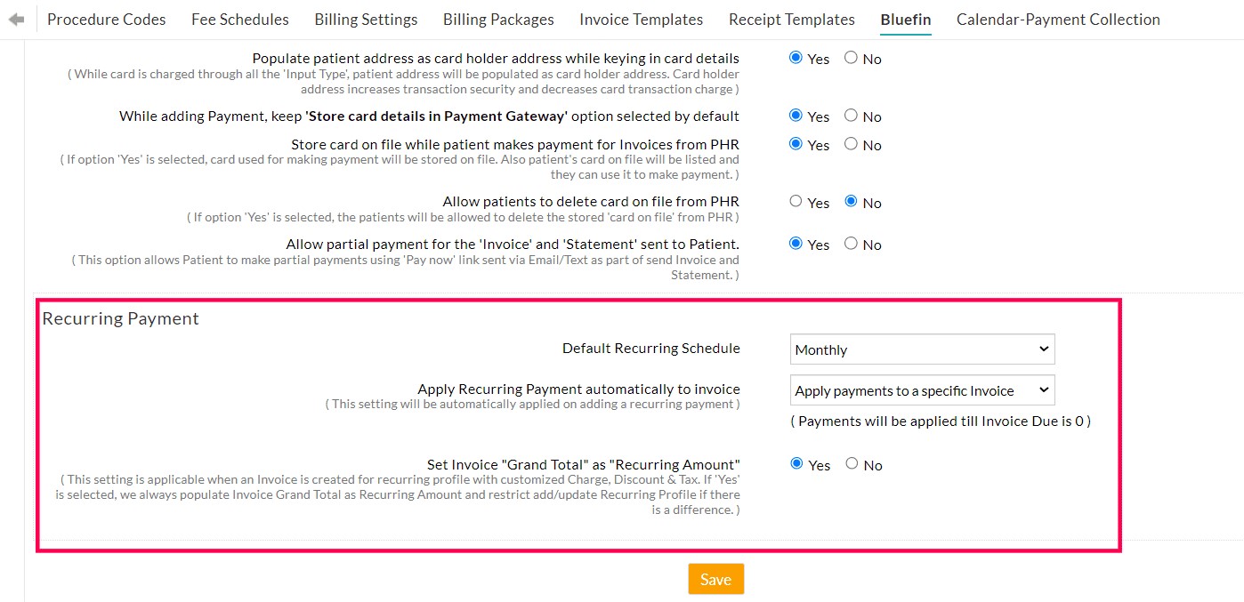This screenshot has width=1244, height=602.
Task: Open the Default Recurring Schedule dropdown
Action: pos(922,349)
